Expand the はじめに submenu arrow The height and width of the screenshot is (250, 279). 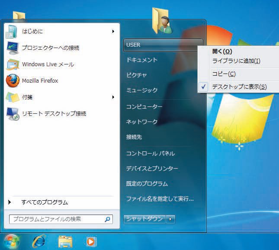pos(113,32)
